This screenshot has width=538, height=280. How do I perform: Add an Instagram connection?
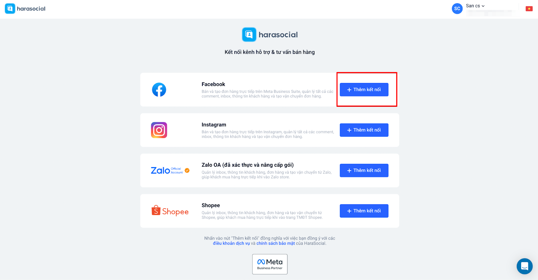364,130
